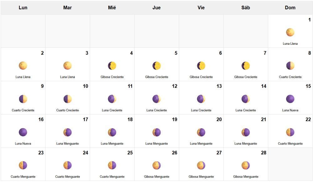Screen dimensions: 313x182
Task: Click the full moon icon on day 3
Action: pos(68,66)
